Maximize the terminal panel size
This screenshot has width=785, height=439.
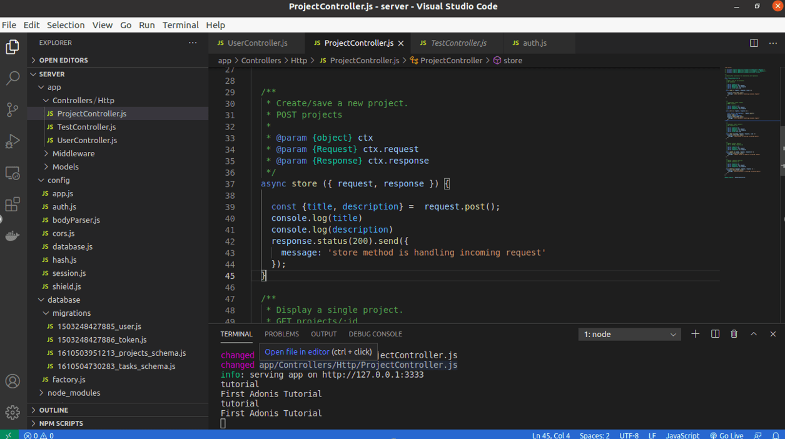coord(754,334)
